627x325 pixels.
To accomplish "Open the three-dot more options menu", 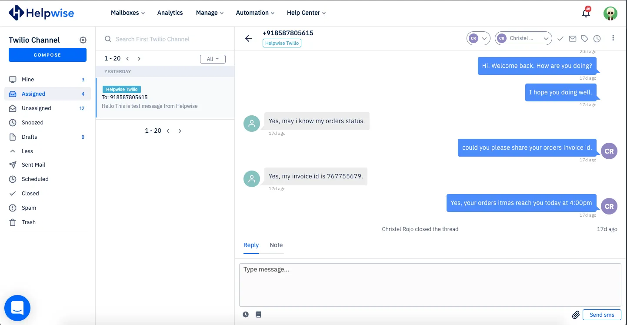I will pos(613,38).
